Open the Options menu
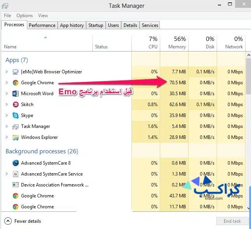Viewport: 251px width, 229px height. [x=25, y=16]
